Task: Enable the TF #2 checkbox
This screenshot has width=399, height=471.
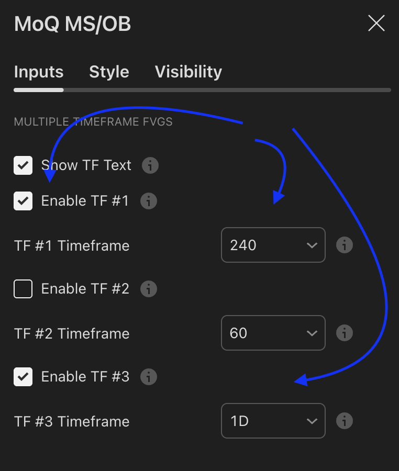Action: (x=23, y=289)
